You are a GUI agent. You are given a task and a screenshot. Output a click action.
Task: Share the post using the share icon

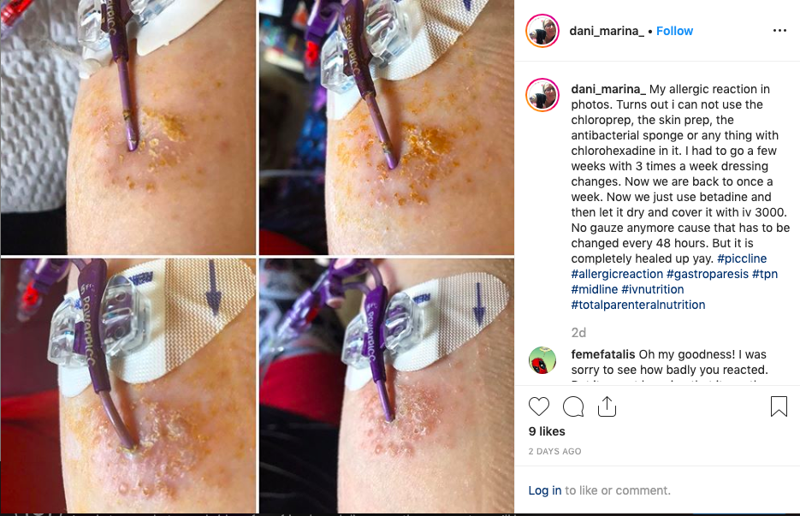(x=607, y=406)
